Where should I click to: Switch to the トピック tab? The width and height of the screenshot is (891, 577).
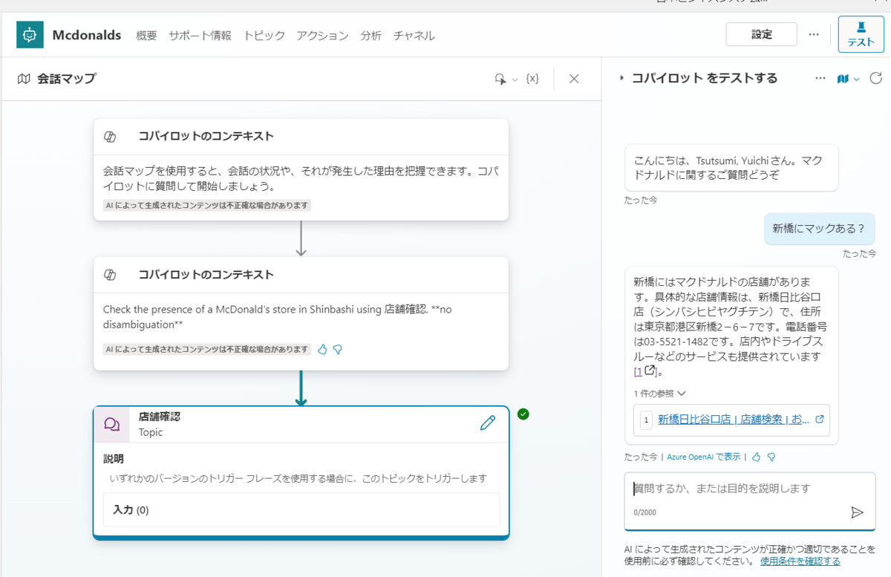(264, 35)
